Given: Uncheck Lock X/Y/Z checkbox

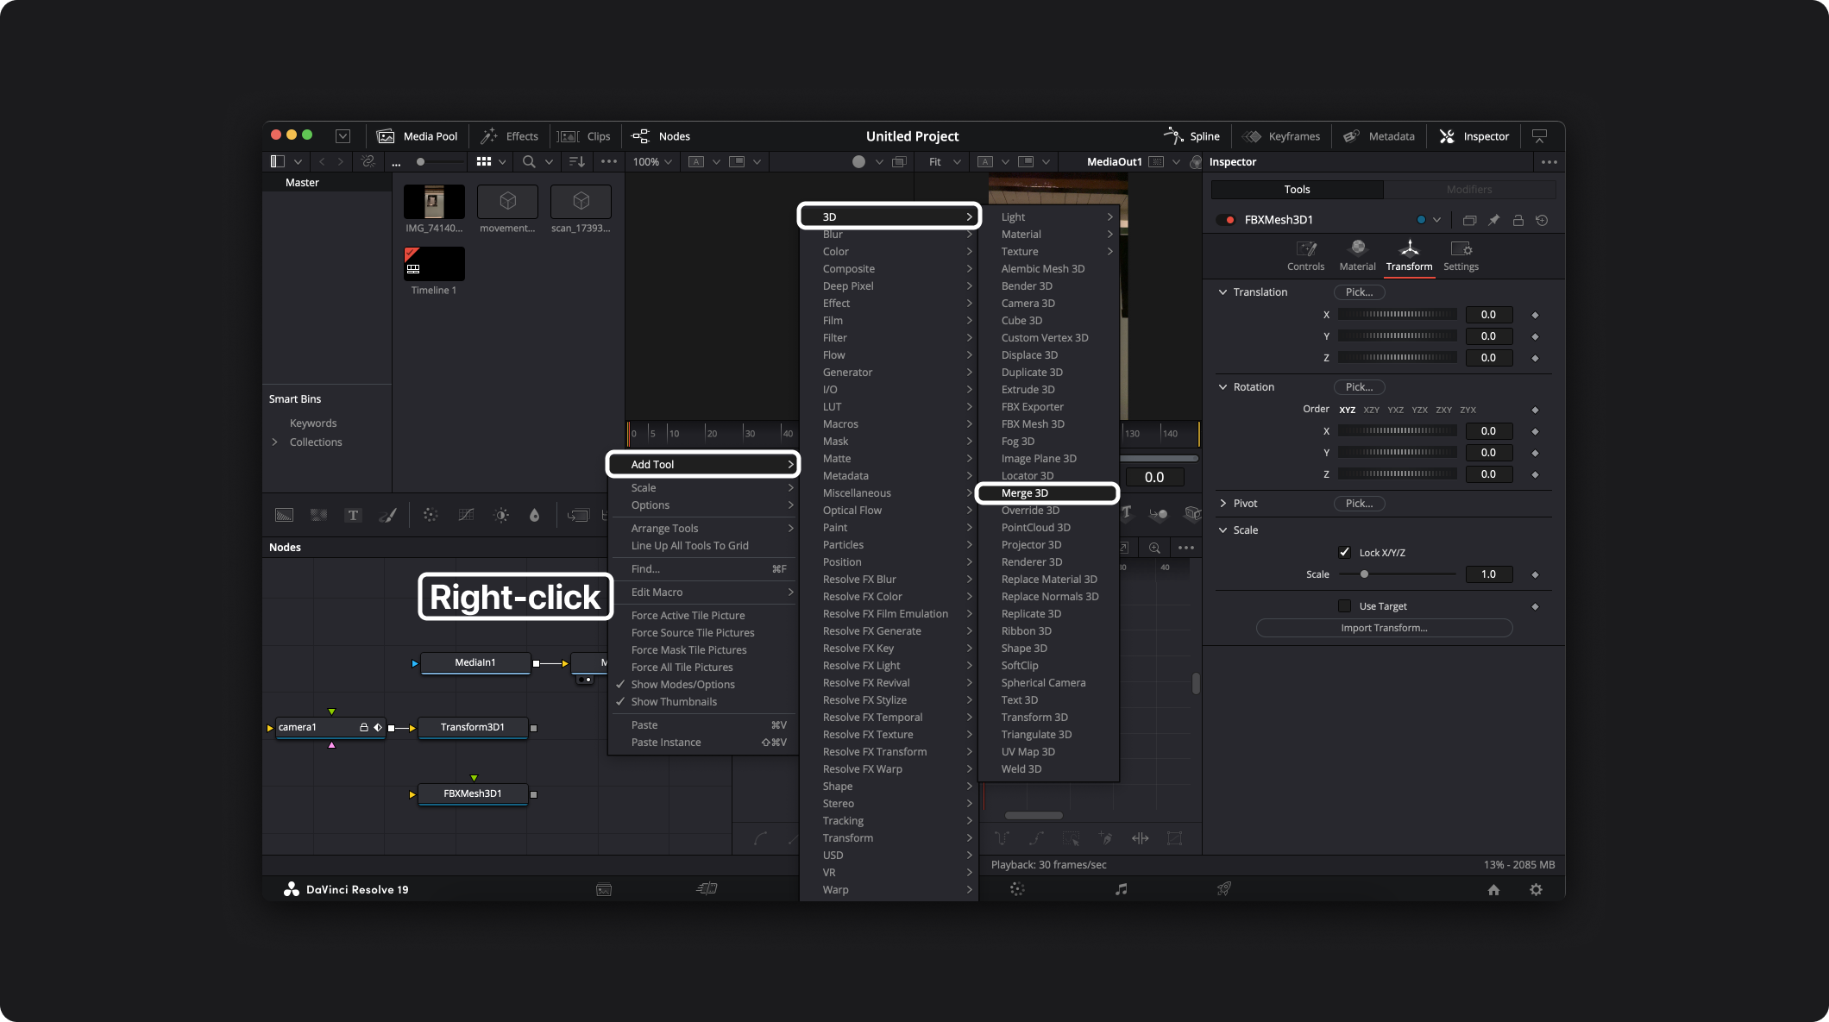Looking at the screenshot, I should (x=1344, y=552).
